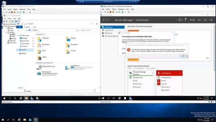The image size is (216, 122).
Task: Click Checkpoint icon in SQL2 VM toolbar
Action: (123, 12)
